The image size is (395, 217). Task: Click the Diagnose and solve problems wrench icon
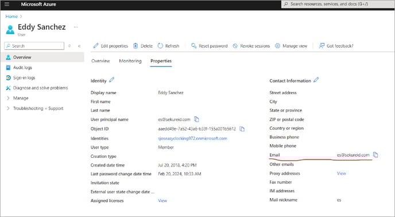click(8, 88)
